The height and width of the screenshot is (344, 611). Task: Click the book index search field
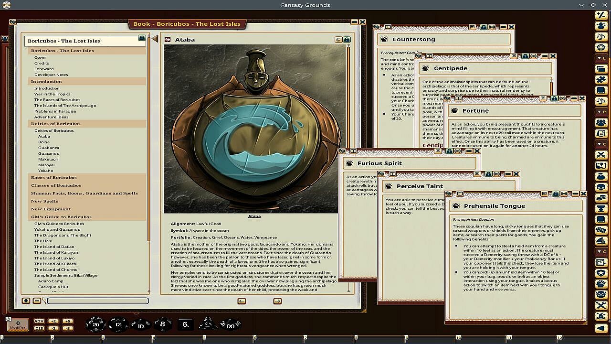coord(98,301)
